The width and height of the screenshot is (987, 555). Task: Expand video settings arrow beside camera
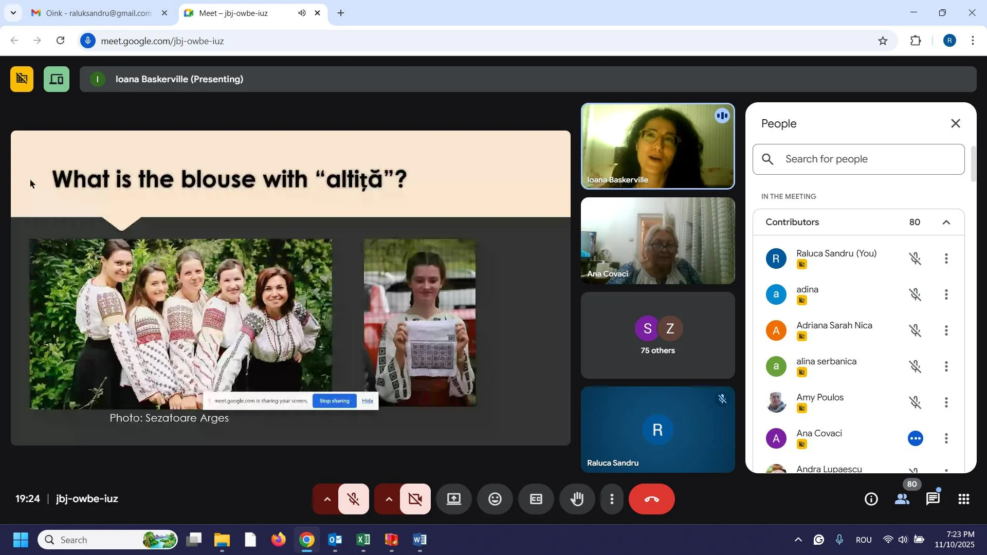[389, 499]
